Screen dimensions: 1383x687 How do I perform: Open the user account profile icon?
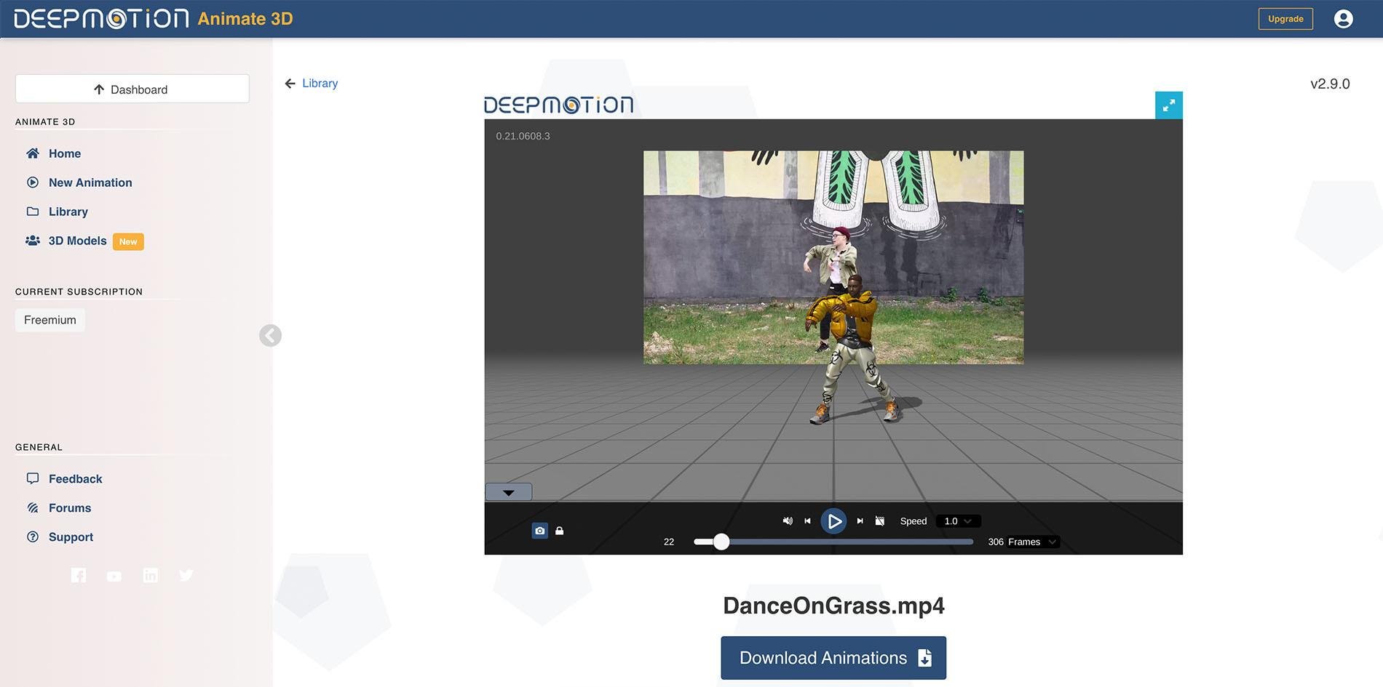pyautogui.click(x=1343, y=19)
